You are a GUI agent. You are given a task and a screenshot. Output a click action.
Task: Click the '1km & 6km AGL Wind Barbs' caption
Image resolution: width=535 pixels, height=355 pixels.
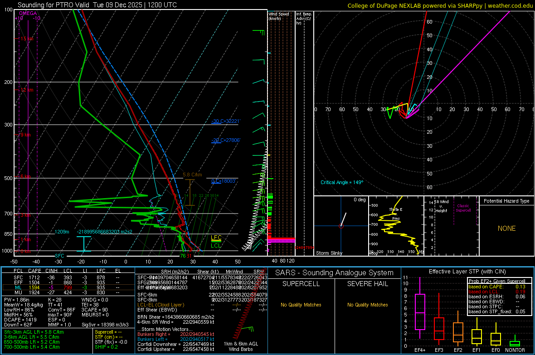241,346
